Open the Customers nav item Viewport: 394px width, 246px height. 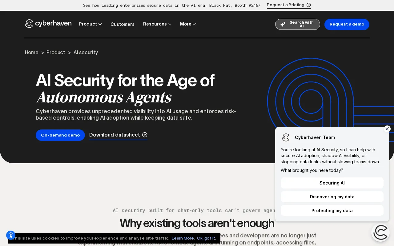[x=123, y=24]
